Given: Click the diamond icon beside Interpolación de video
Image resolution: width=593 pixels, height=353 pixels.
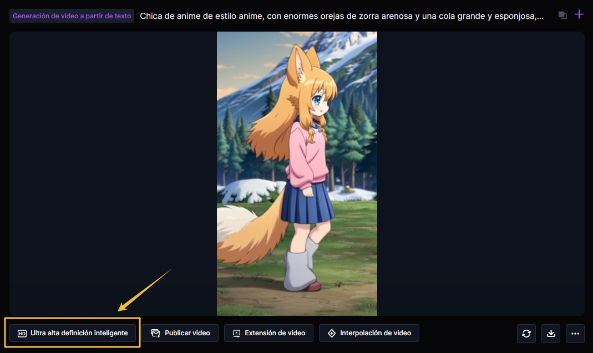Looking at the screenshot, I should coord(332,334).
